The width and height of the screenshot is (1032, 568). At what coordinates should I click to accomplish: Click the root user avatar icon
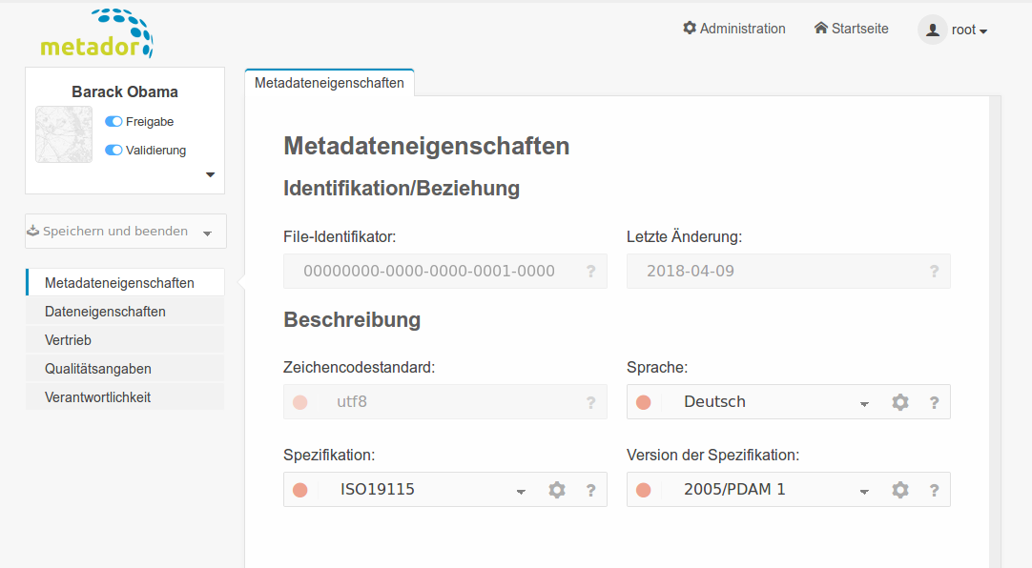[933, 30]
